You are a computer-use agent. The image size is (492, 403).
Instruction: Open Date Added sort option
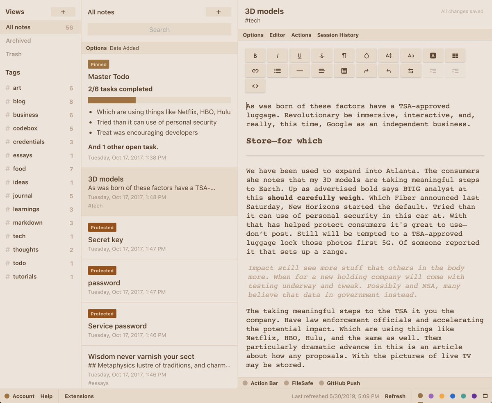click(124, 48)
